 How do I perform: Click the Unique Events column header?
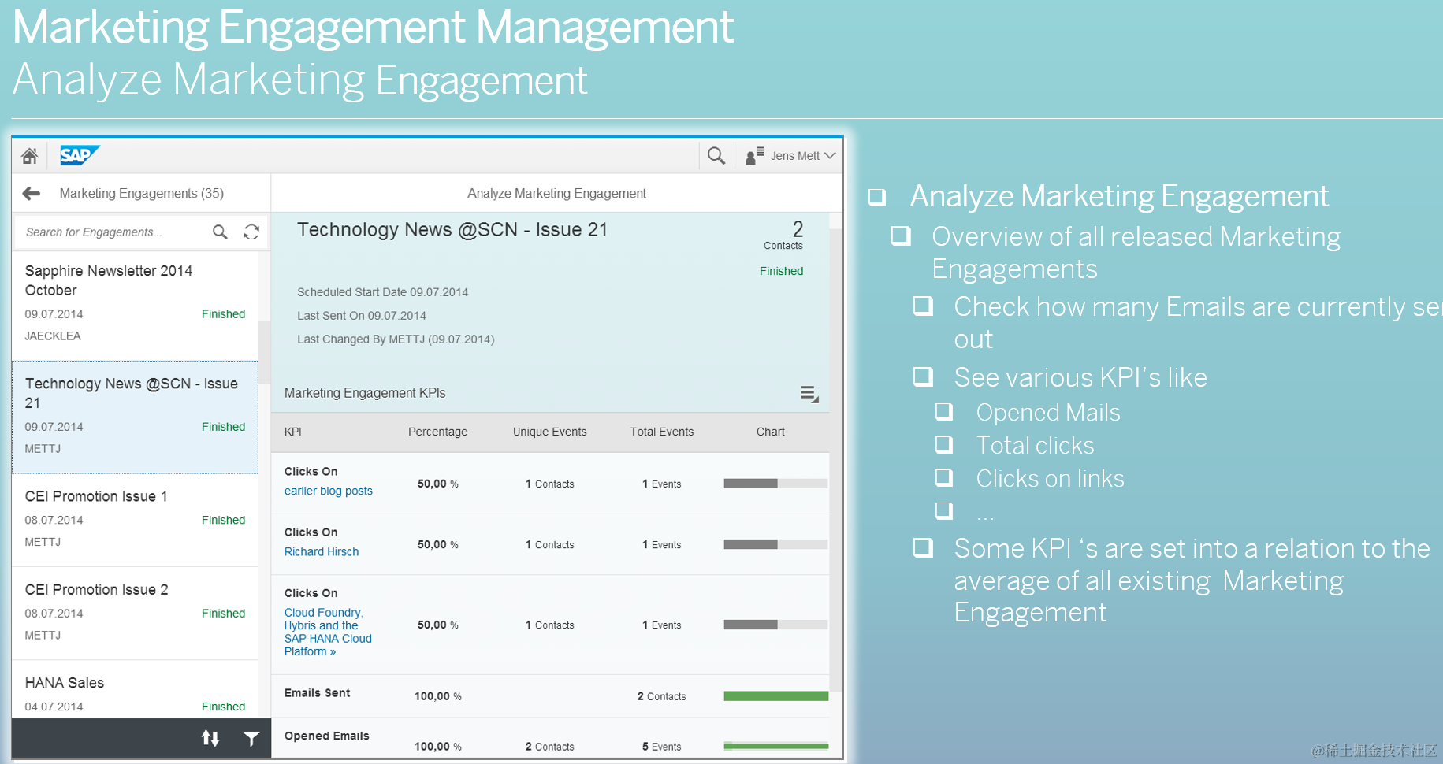tap(549, 432)
